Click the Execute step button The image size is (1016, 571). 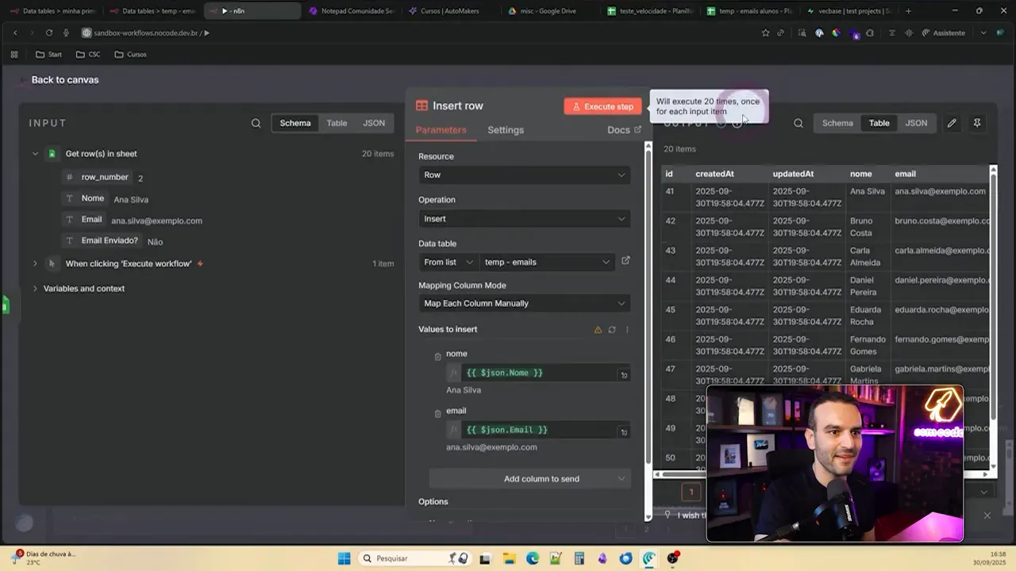point(602,105)
